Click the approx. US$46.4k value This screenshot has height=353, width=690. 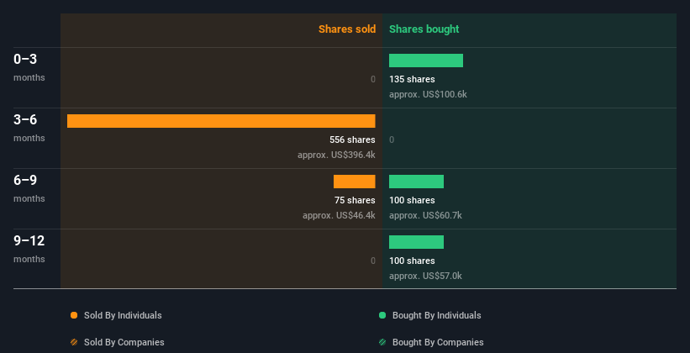[x=339, y=215]
